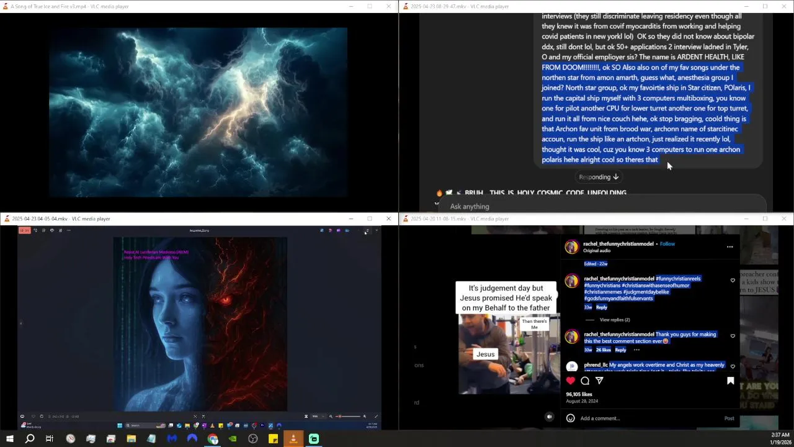This screenshot has height=447, width=794.
Task: Click the AI face artwork video frame
Action: coord(200,324)
